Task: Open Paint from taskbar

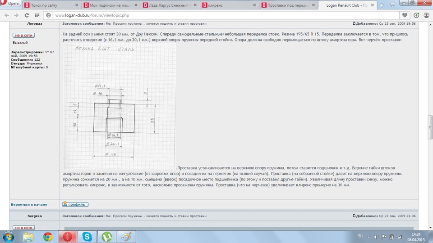Action: pos(126,237)
